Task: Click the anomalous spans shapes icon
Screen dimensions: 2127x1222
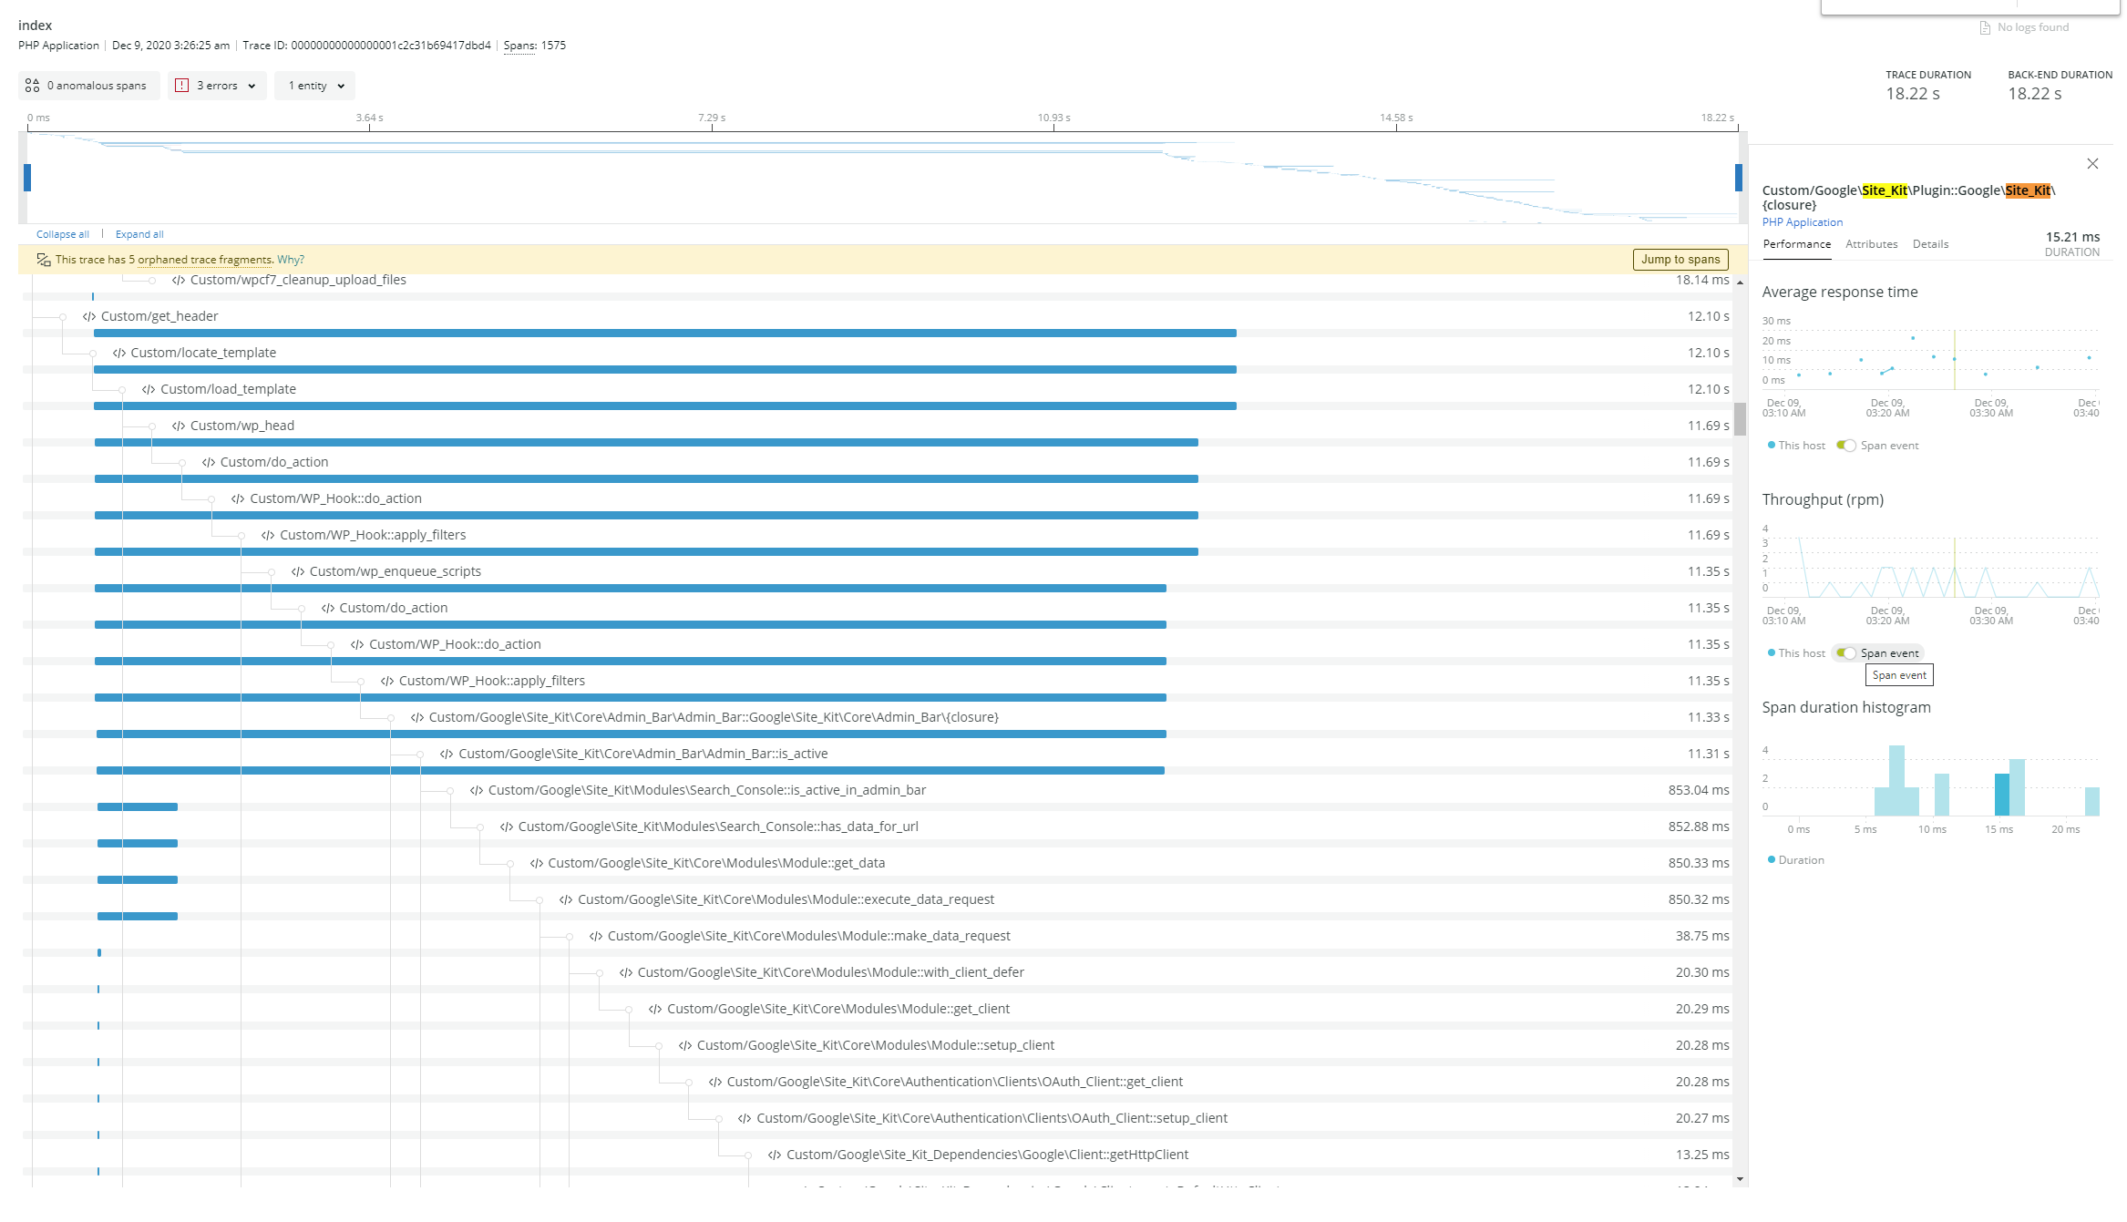Action: (x=34, y=85)
